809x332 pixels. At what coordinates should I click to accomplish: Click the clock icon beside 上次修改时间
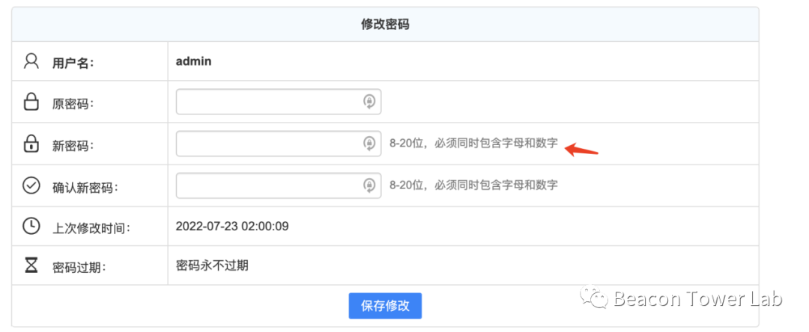coord(31,226)
